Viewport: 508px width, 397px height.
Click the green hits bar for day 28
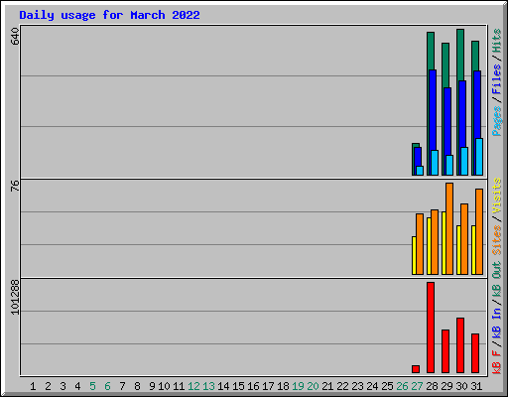coord(431,51)
